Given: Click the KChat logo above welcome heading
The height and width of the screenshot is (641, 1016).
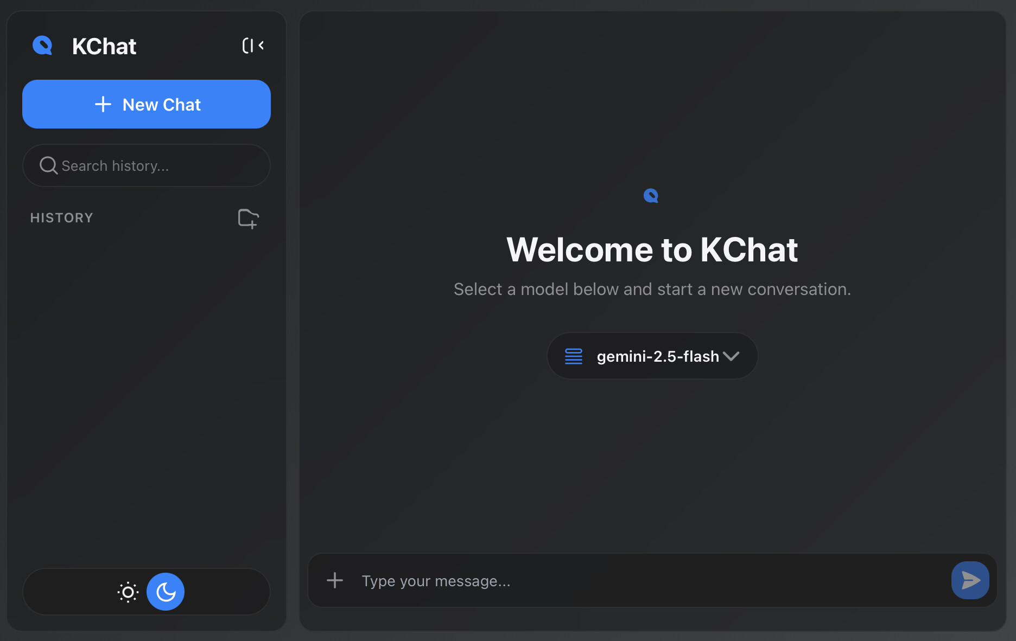Looking at the screenshot, I should click(651, 196).
